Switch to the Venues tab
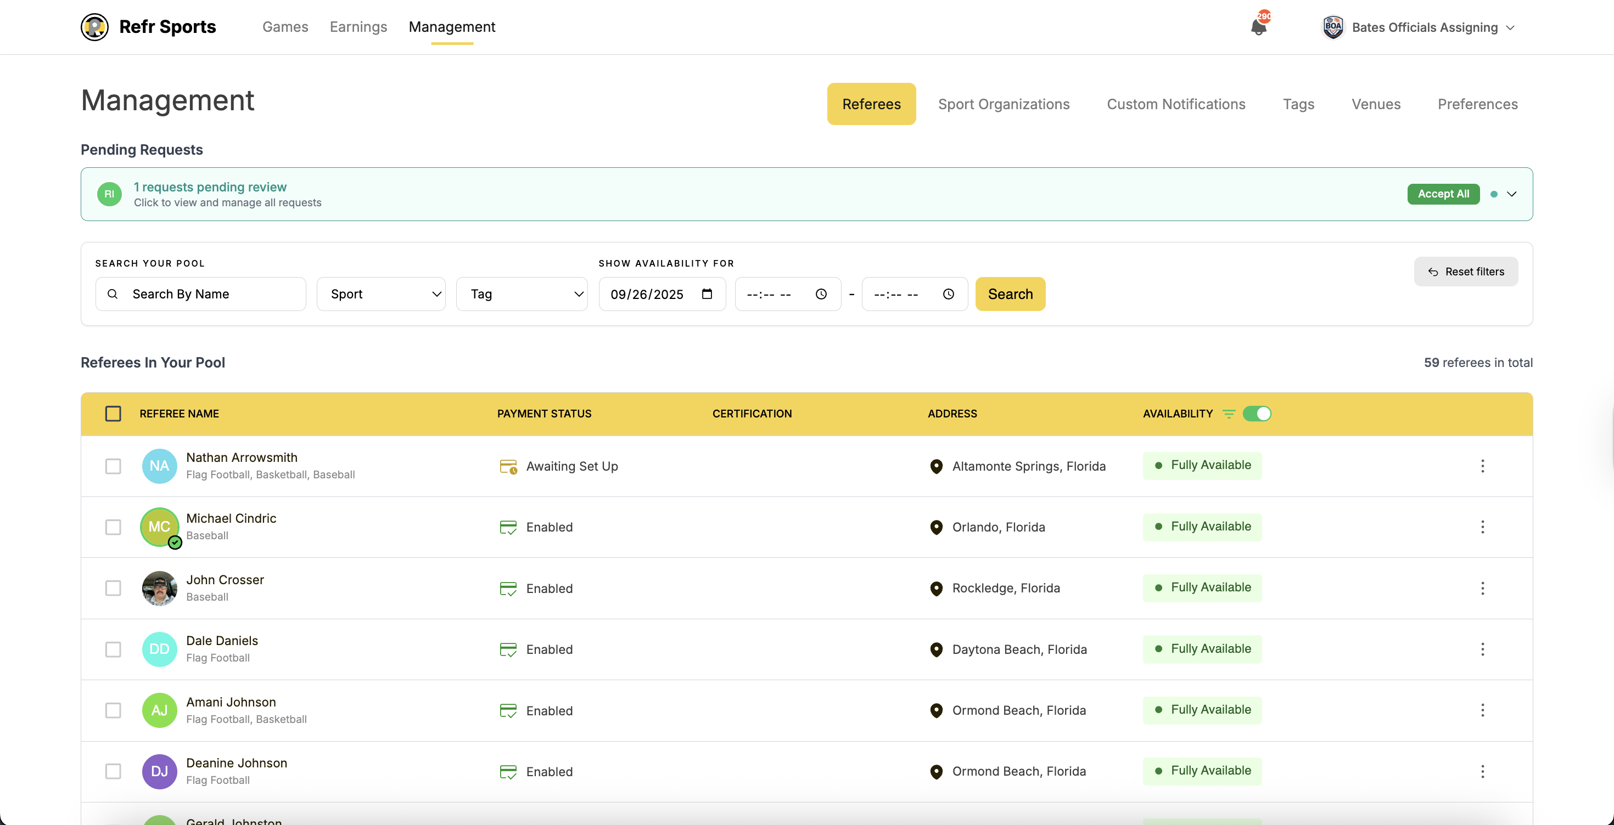1614x825 pixels. point(1375,104)
